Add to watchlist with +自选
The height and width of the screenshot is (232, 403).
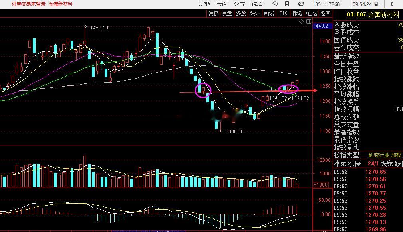[311, 13]
